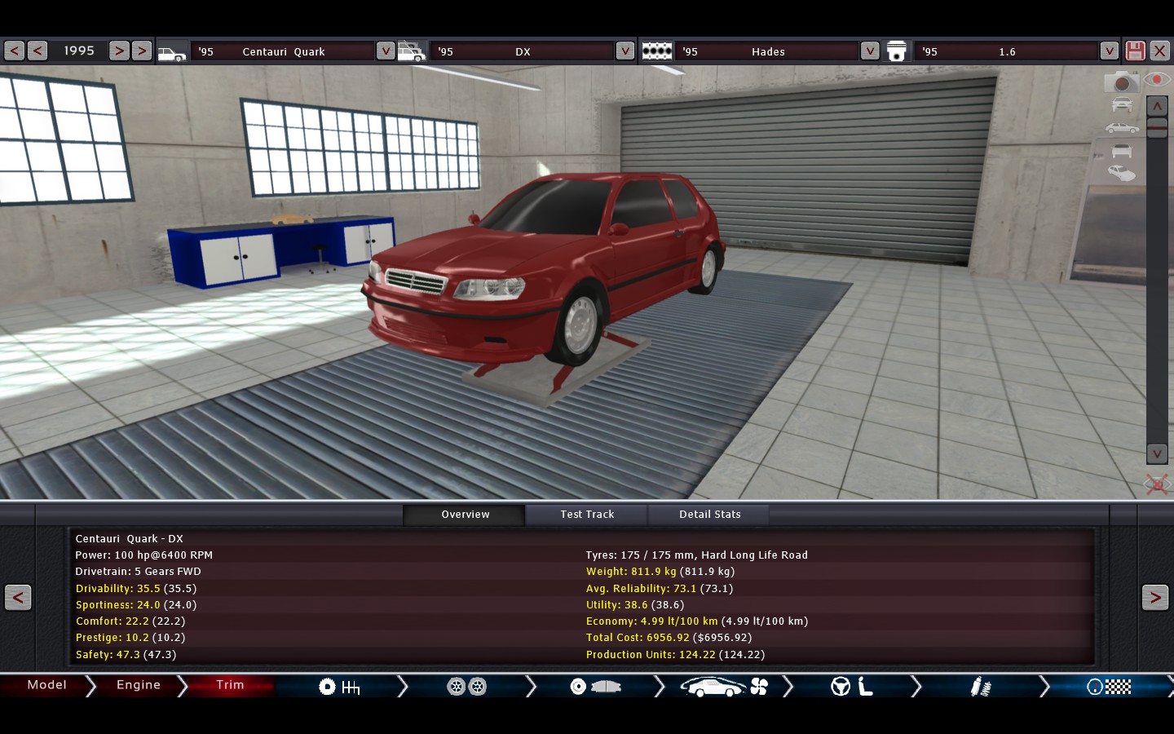Open the wheels and tyres step
The height and width of the screenshot is (734, 1174).
(466, 687)
